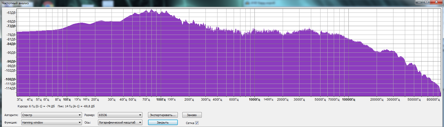The image size is (444, 127).
Task: Click the -72дБ label on level axis
Action: [x=11, y=26]
